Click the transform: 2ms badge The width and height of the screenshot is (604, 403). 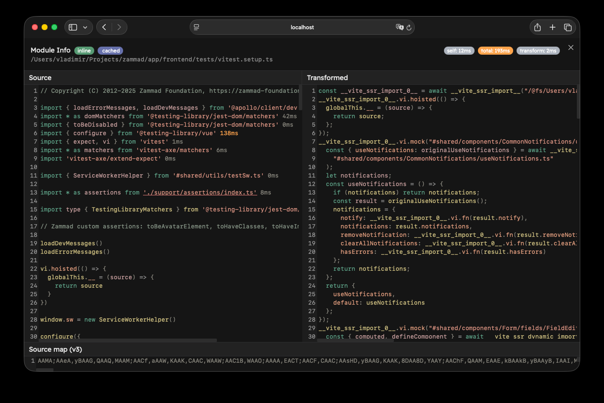pyautogui.click(x=538, y=51)
